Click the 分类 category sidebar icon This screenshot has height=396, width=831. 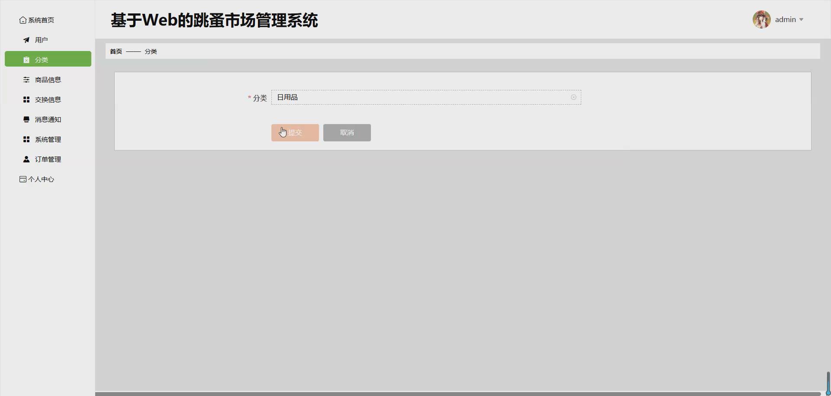click(x=26, y=59)
